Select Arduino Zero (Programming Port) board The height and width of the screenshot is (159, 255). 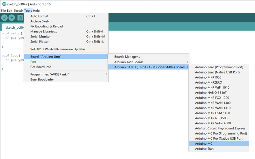[x=219, y=67]
